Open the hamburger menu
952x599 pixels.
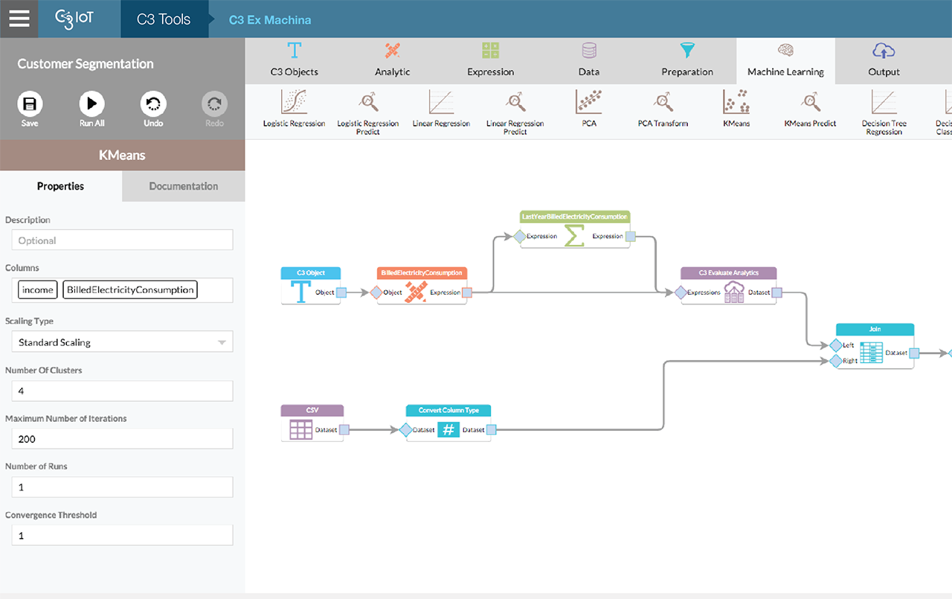(19, 19)
